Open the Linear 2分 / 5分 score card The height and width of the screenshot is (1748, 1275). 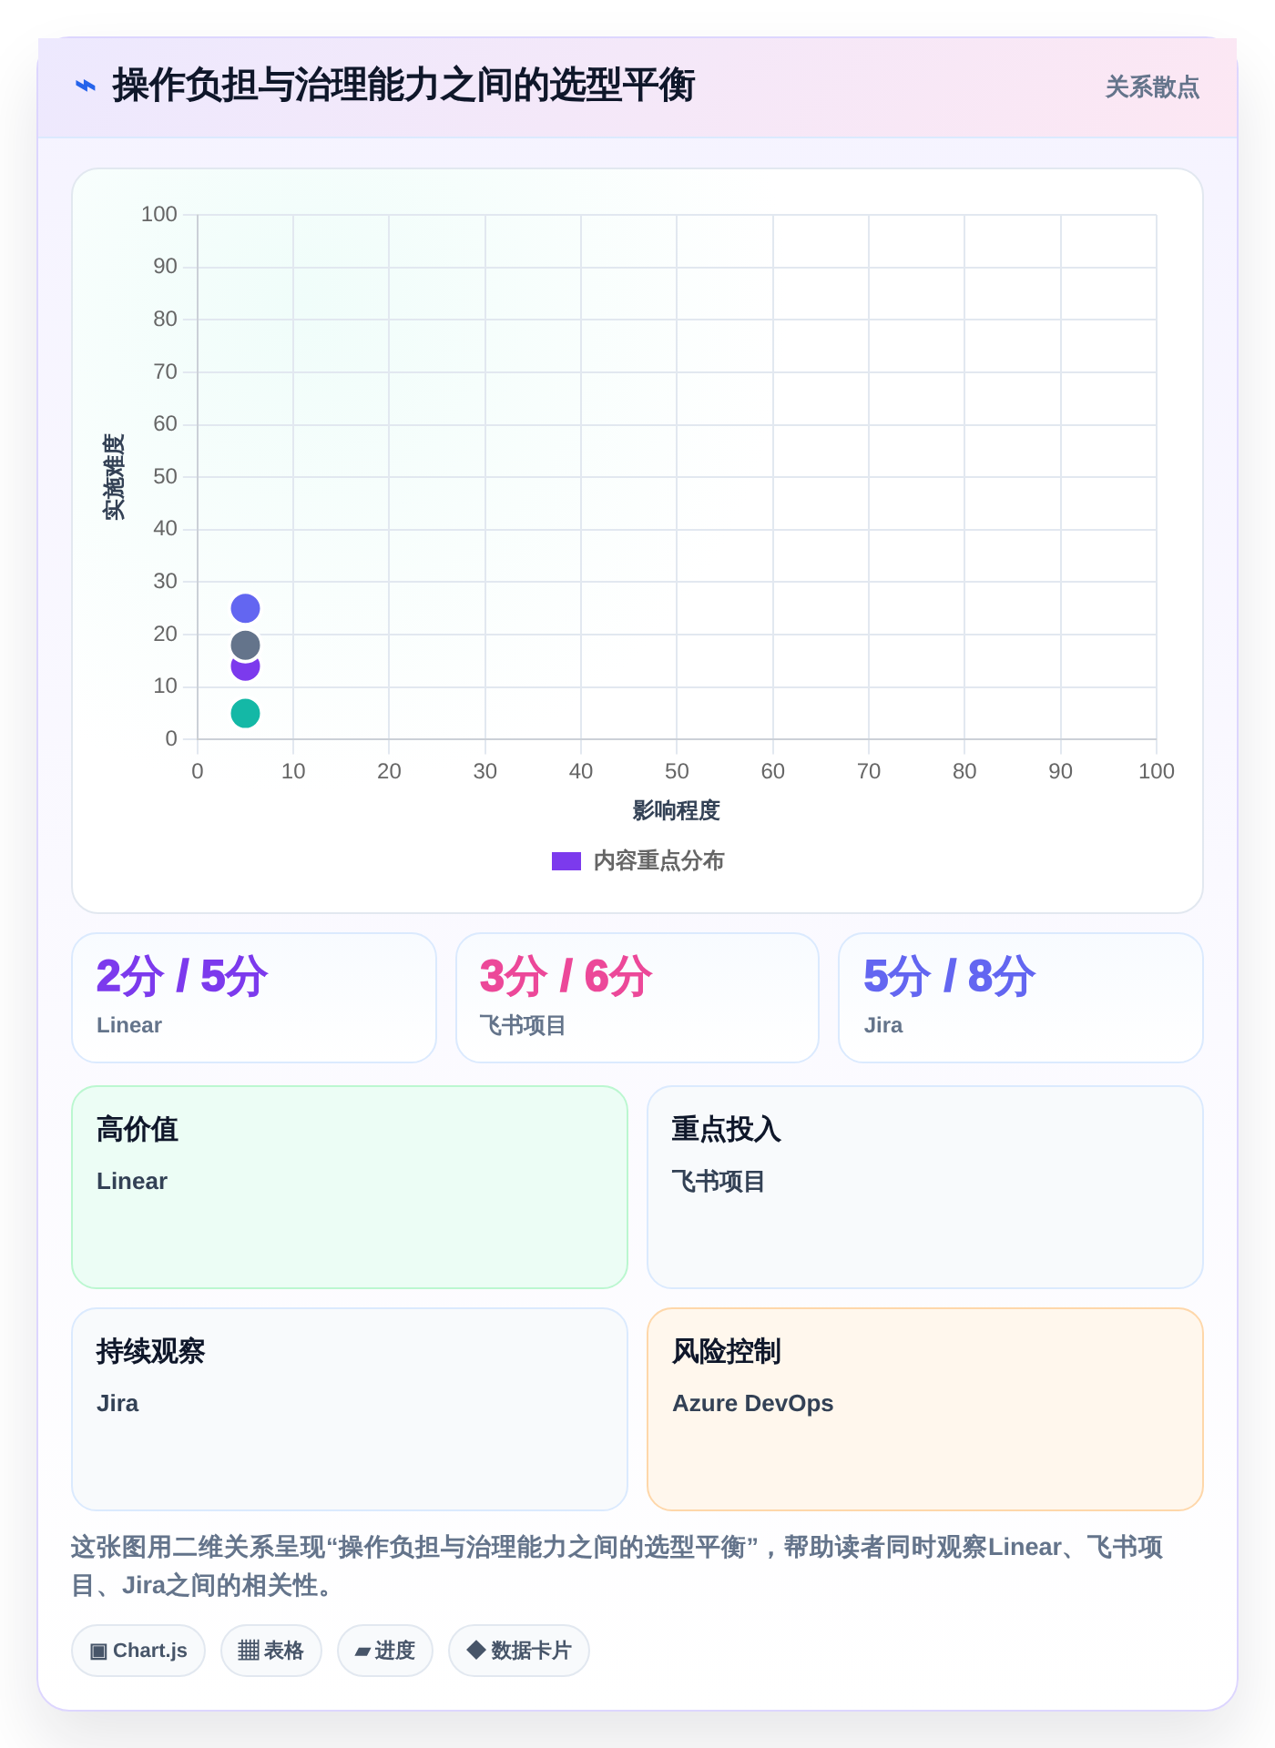(x=254, y=998)
